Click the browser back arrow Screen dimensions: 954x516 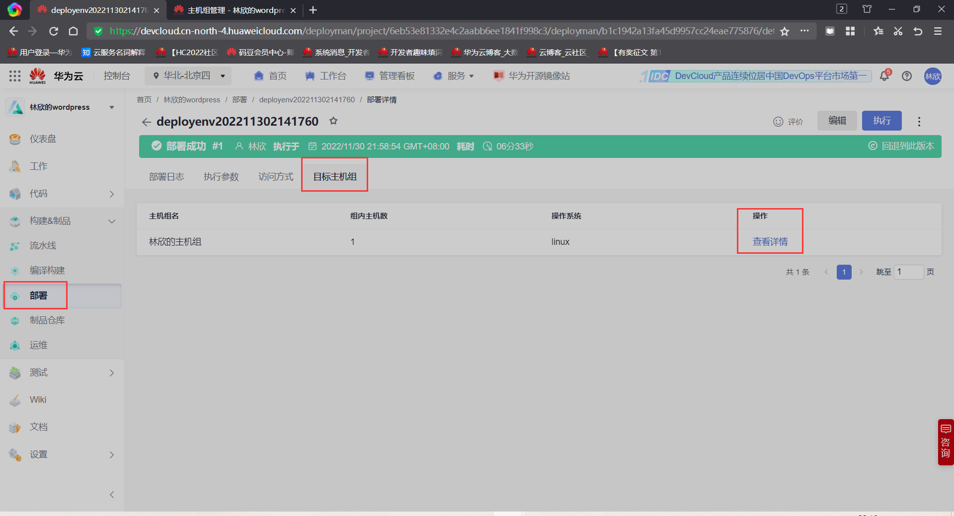pyautogui.click(x=14, y=31)
